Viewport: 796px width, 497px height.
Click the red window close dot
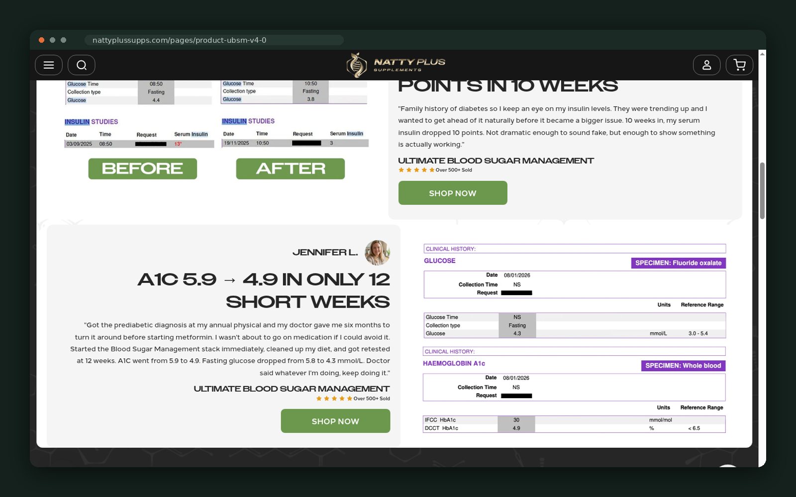point(41,40)
